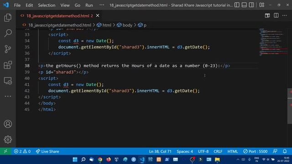Change file encoding UTF-8
Image resolution: width=292 pixels, height=164 pixels.
coord(203,151)
